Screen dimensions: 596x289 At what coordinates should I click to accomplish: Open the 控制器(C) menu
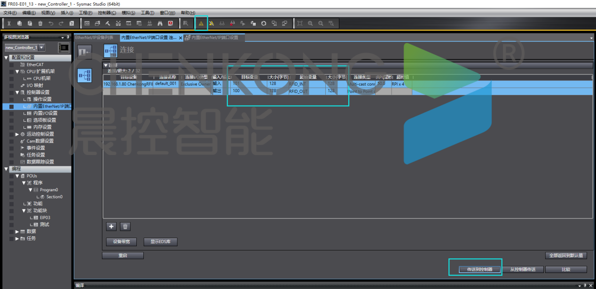tap(105, 13)
